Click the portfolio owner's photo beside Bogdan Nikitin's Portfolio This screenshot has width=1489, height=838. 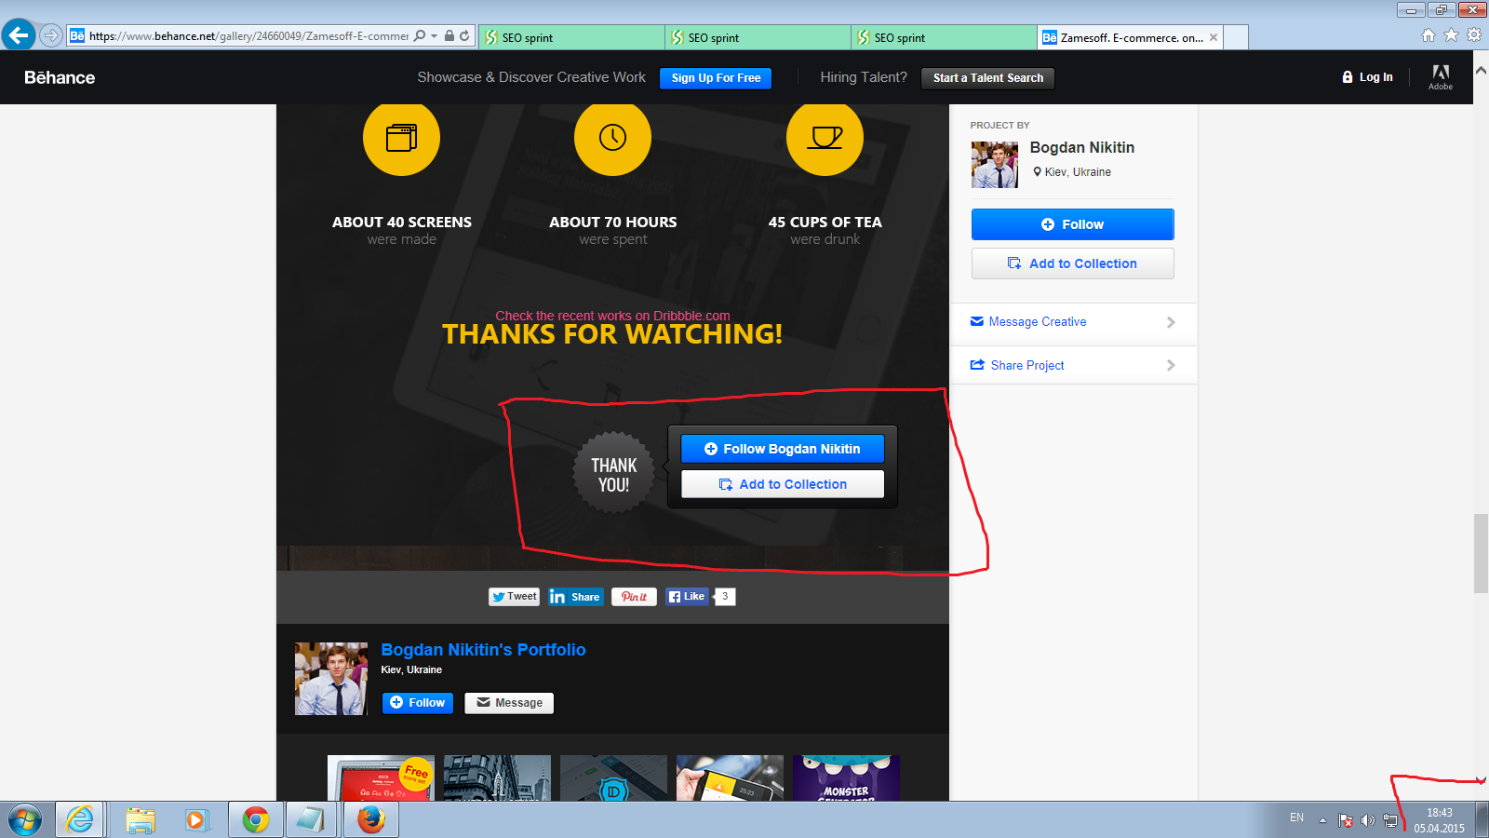[331, 679]
